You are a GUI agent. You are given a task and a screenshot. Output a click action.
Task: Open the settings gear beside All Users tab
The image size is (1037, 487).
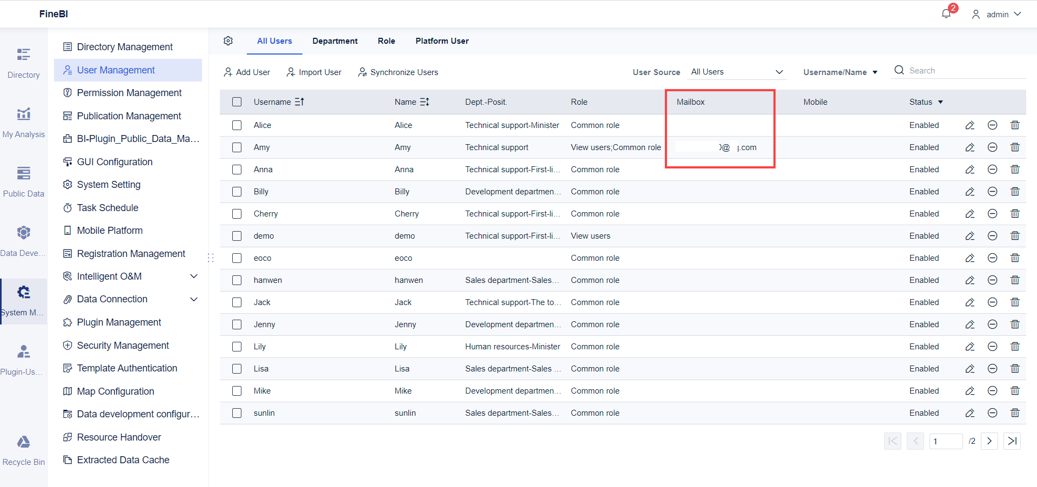click(x=228, y=40)
